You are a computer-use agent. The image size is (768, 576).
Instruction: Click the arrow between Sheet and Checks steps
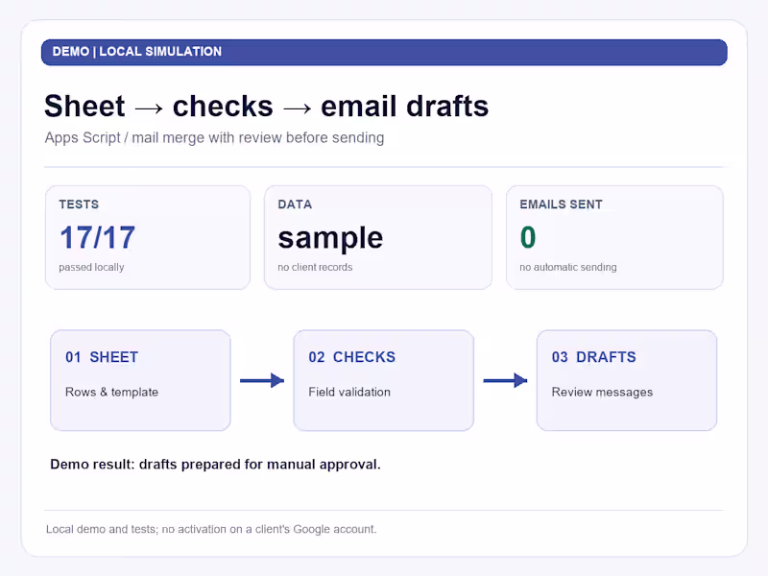[262, 380]
